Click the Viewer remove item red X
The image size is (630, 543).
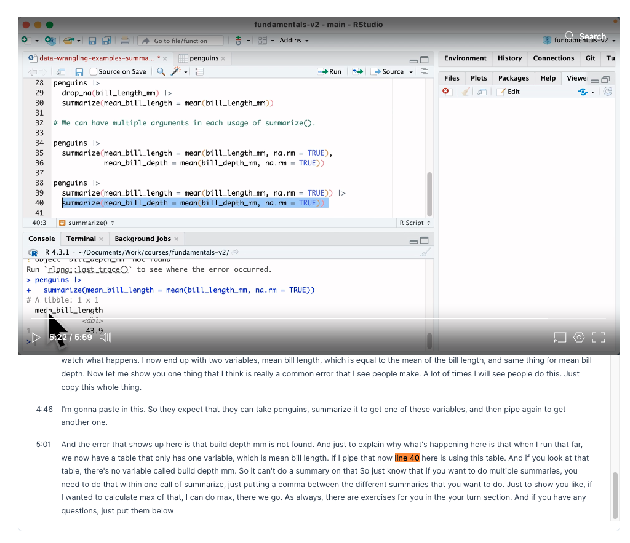(x=445, y=91)
